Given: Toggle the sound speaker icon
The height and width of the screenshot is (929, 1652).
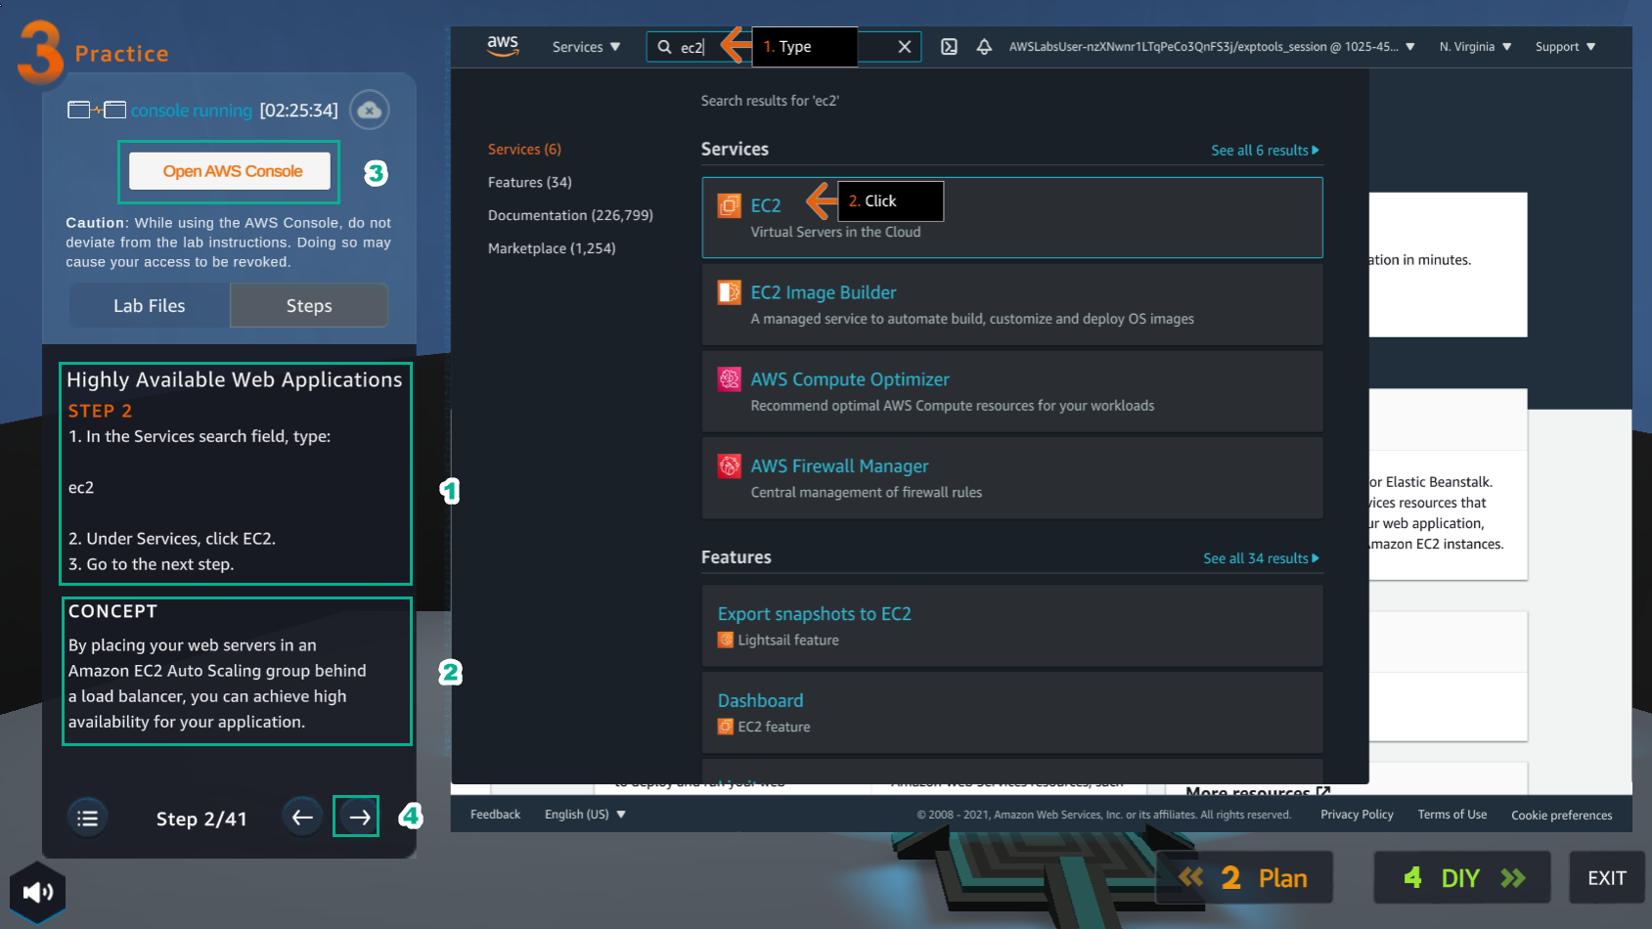Looking at the screenshot, I should point(37,892).
